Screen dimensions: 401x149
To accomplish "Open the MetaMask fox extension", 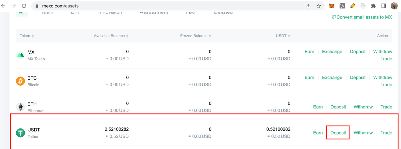I will tap(332, 6).
